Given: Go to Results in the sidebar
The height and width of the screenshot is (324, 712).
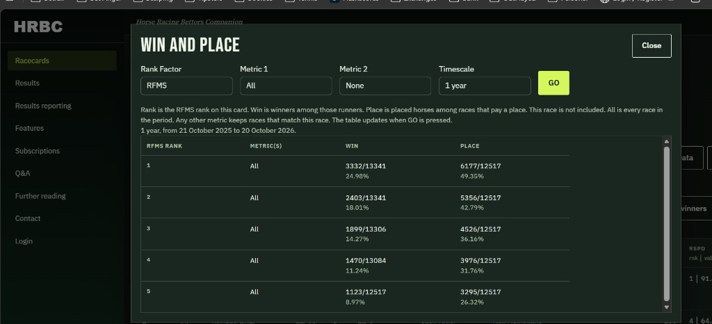Looking at the screenshot, I should click(27, 83).
